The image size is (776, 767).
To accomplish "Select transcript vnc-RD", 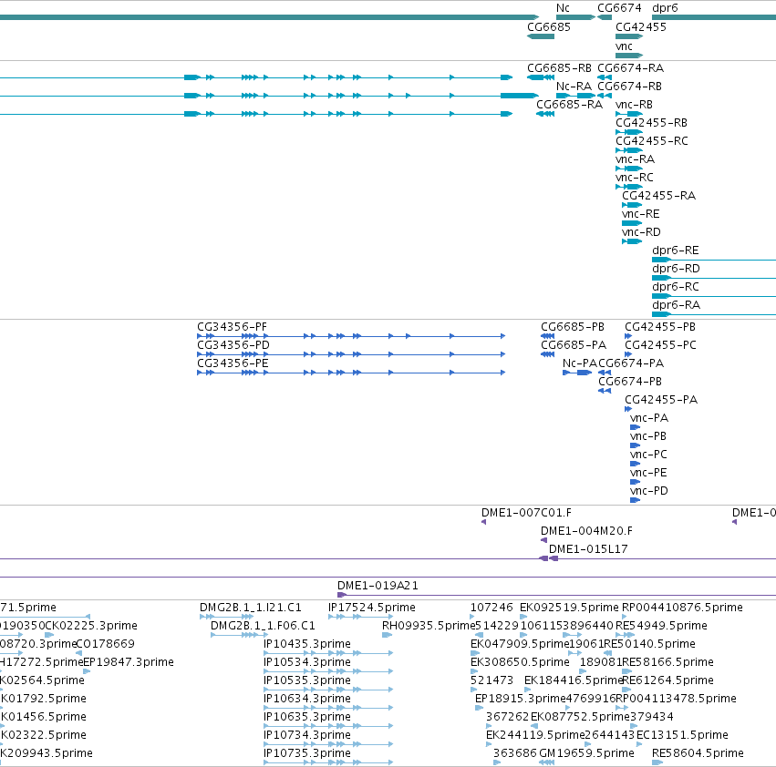I will [x=641, y=232].
